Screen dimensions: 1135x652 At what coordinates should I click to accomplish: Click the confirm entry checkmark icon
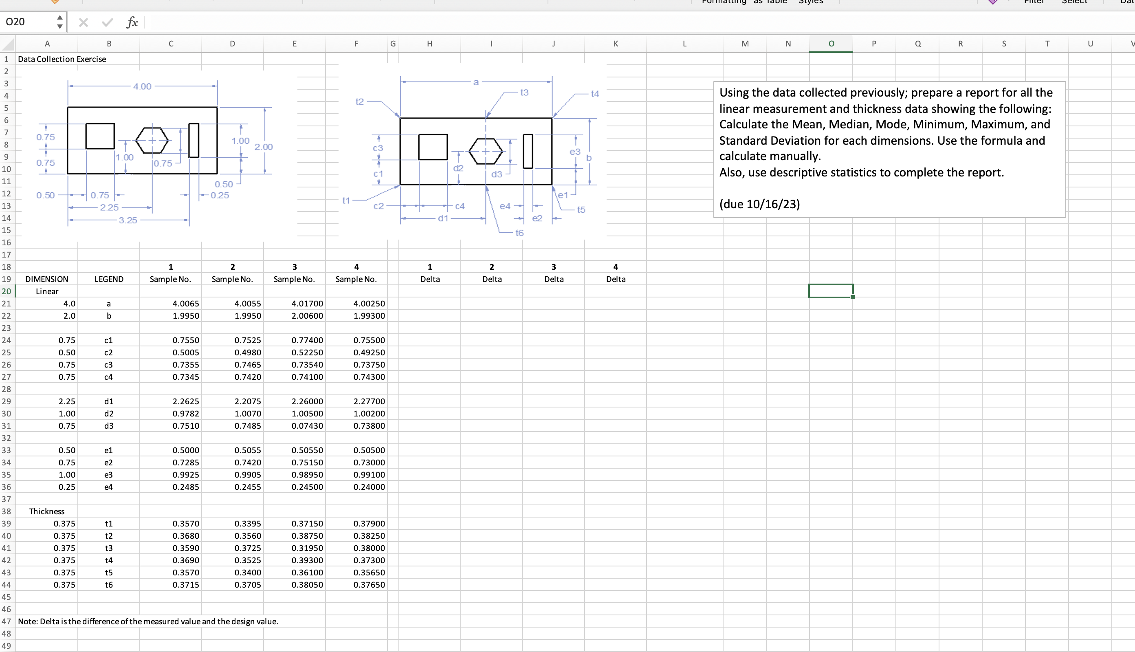coord(107,22)
